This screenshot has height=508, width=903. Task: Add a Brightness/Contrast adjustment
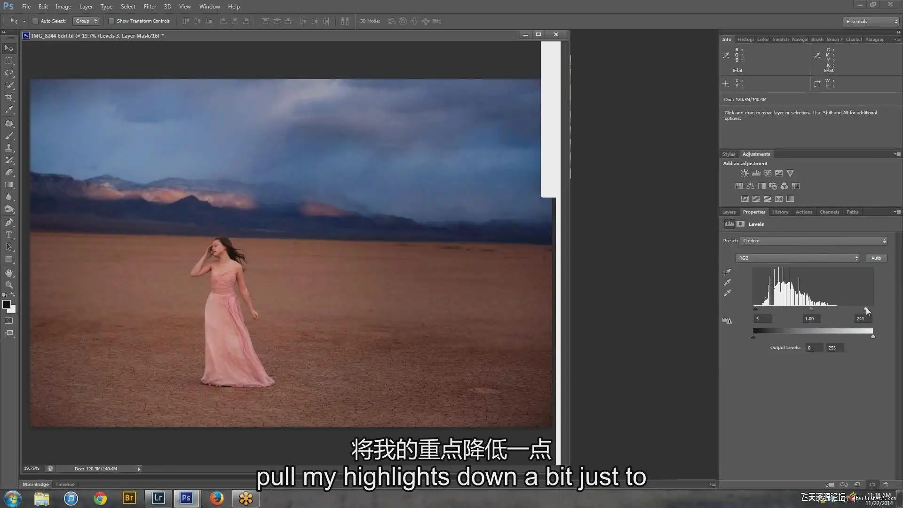[x=745, y=174]
